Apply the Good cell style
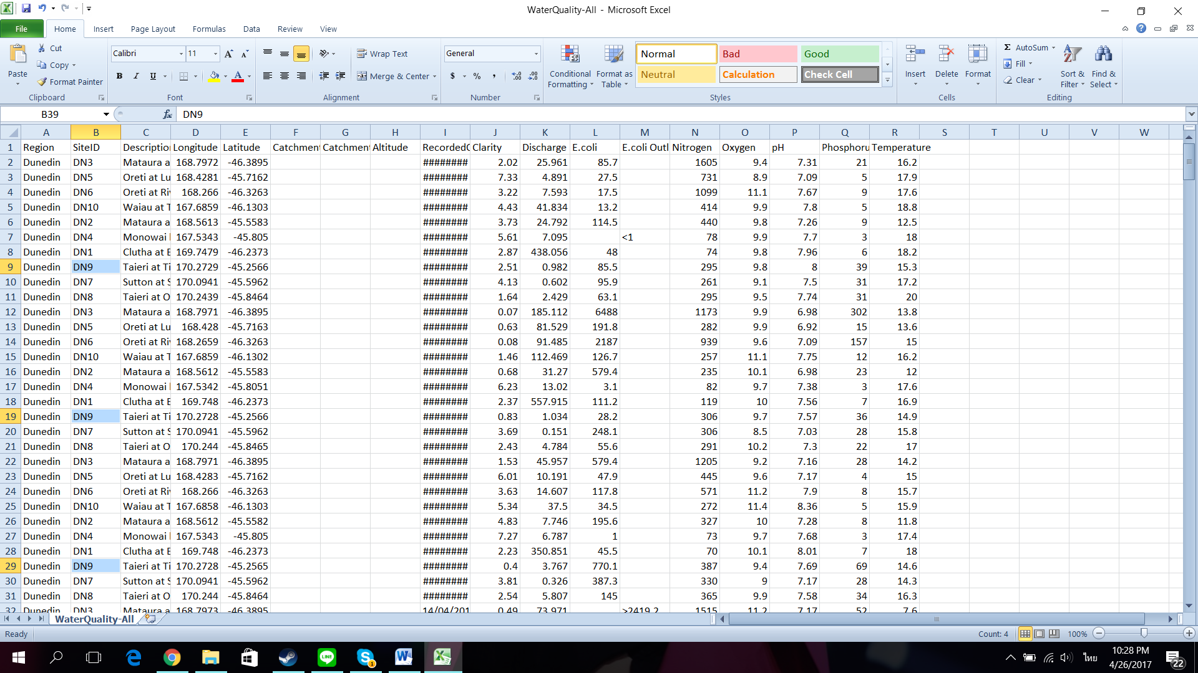This screenshot has width=1198, height=673. click(x=839, y=54)
